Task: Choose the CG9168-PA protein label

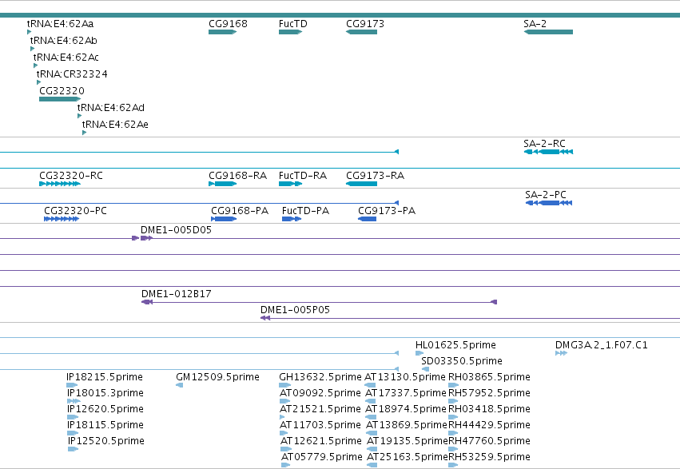Action: point(240,211)
